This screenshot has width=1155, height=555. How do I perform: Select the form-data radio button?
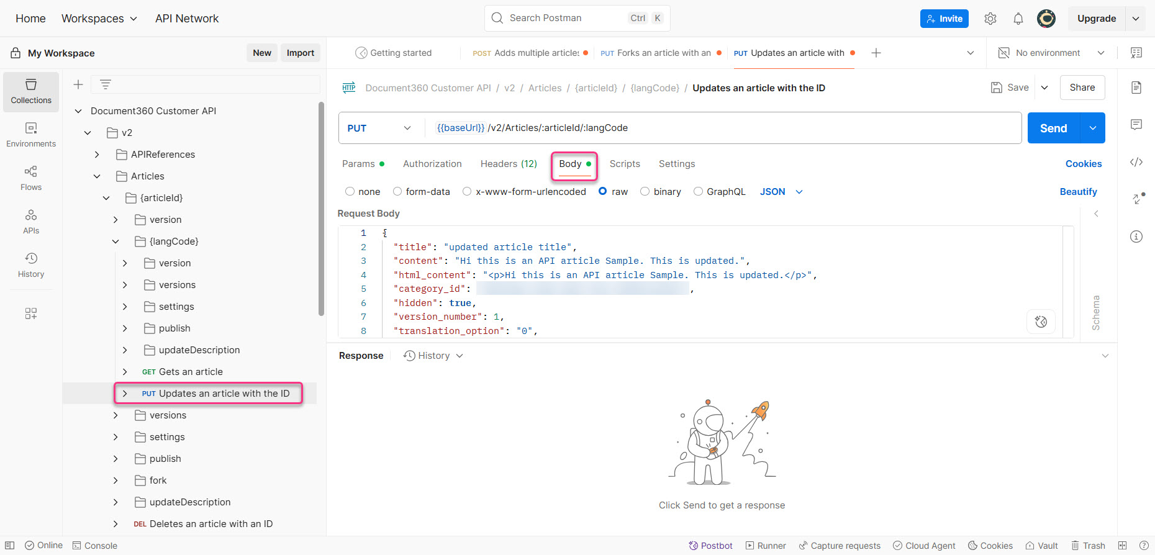pyautogui.click(x=397, y=192)
